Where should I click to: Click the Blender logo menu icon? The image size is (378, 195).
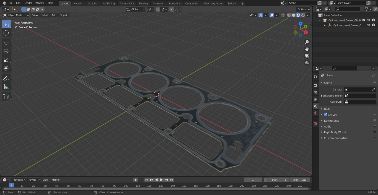click(4, 3)
